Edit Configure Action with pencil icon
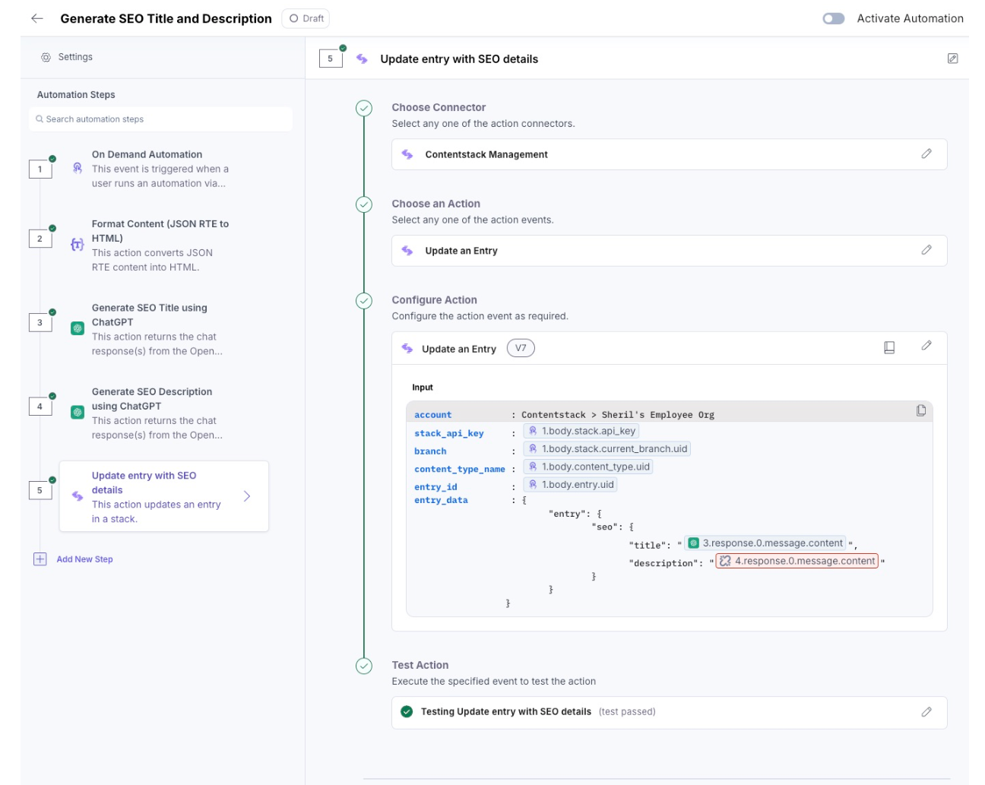 coord(926,346)
